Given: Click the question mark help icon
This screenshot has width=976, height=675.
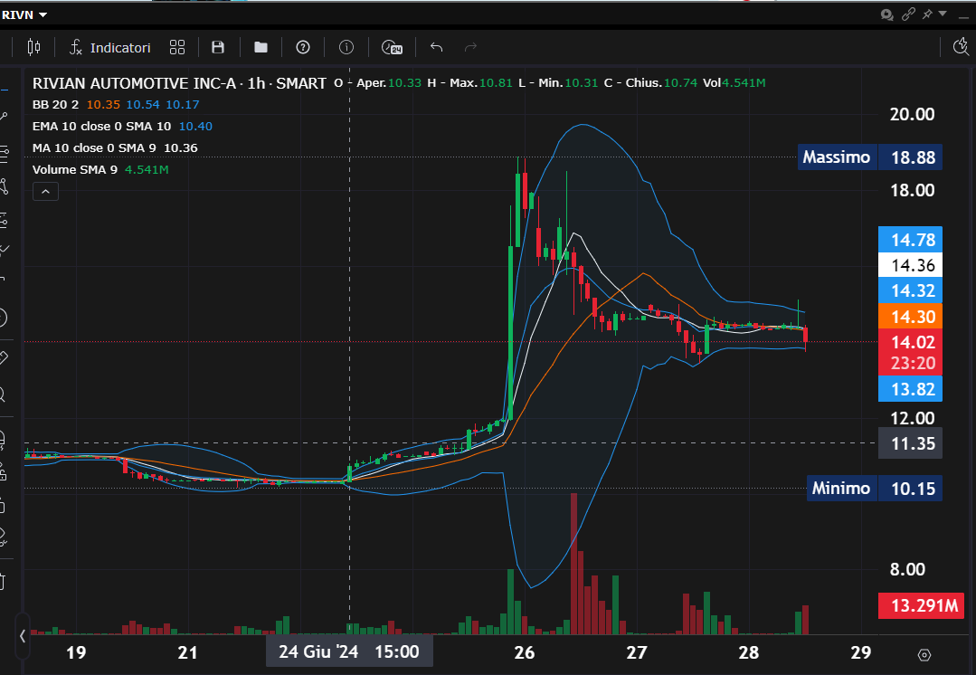Looking at the screenshot, I should (303, 47).
